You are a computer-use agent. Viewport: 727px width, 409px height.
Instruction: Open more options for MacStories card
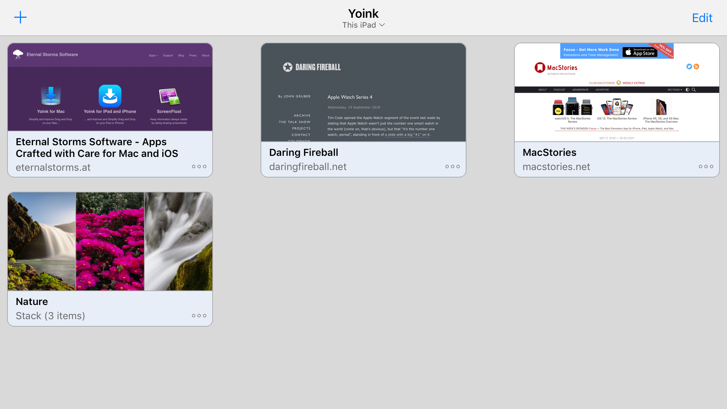pos(706,167)
